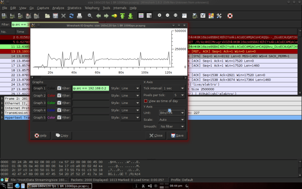This screenshot has height=189, width=302.
Task: Toggle Graph 3 button
Action: (40, 103)
